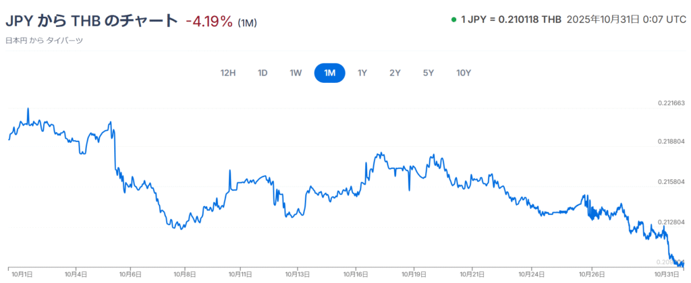The height and width of the screenshot is (283, 691).
Task: Click the JPY から THB のチャート heading
Action: pos(92,21)
